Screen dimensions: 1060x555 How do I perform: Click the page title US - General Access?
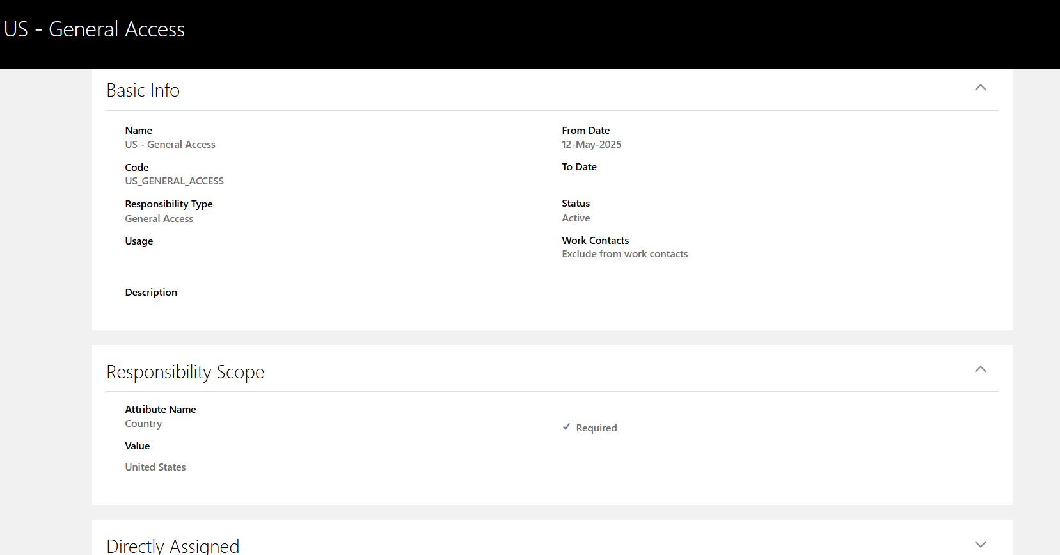click(95, 29)
